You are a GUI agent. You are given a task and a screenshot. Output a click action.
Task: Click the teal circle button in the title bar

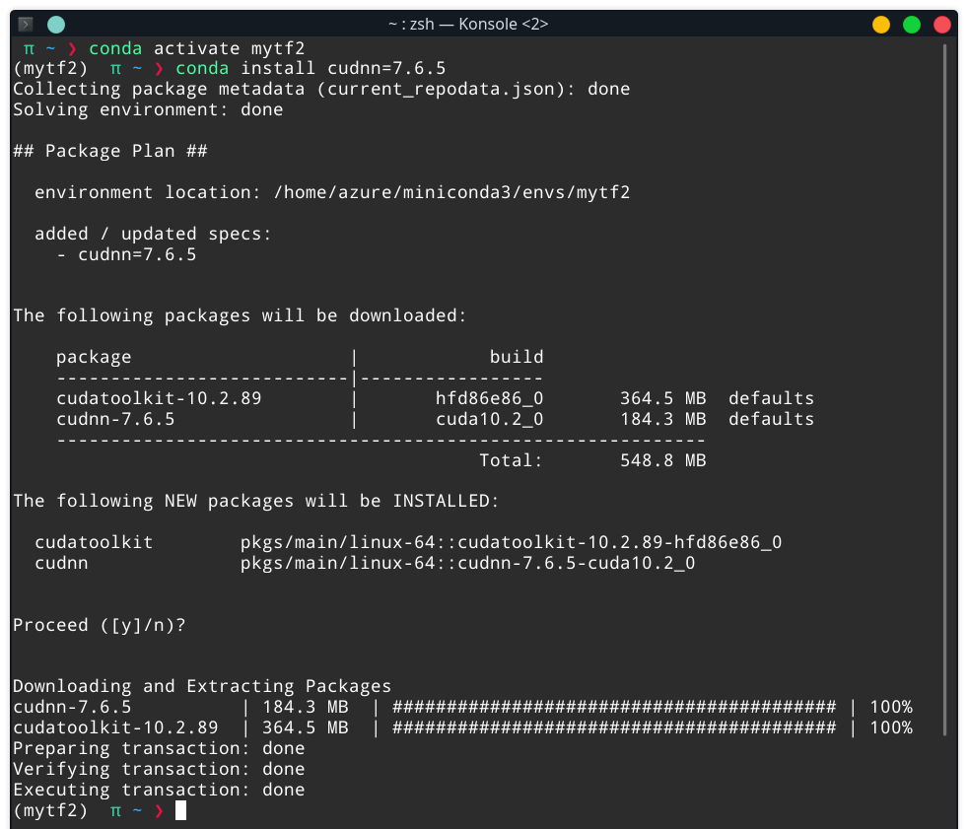click(x=56, y=24)
